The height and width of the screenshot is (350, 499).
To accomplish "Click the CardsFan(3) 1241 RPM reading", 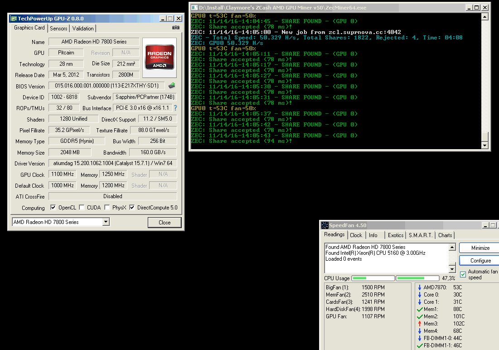I will [x=355, y=302].
